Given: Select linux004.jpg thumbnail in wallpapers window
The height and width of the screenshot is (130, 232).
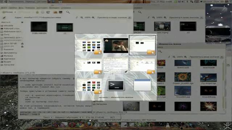Looking at the screenshot, I should (x=183, y=91).
